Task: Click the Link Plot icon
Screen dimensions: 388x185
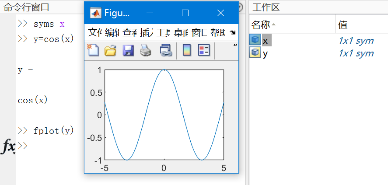Action: (166, 51)
